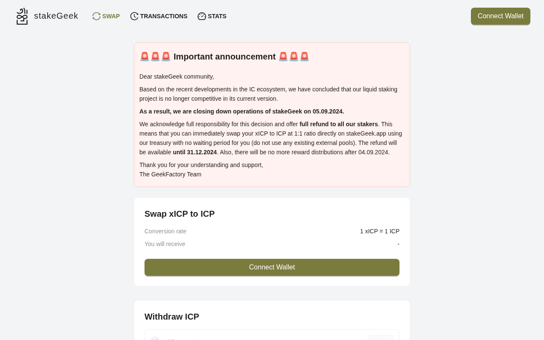The height and width of the screenshot is (340, 544).
Task: Click the clock Transactions icon
Action: click(134, 16)
